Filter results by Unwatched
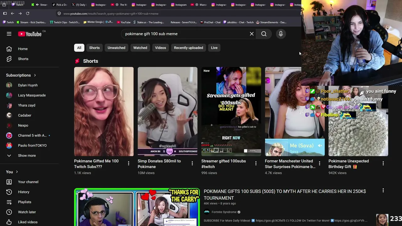The image size is (402, 226). (x=117, y=48)
